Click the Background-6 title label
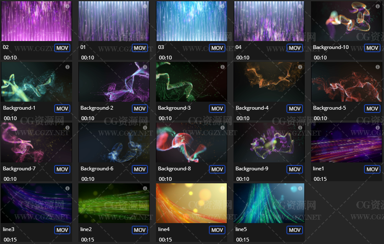The image size is (384, 244). 97,169
